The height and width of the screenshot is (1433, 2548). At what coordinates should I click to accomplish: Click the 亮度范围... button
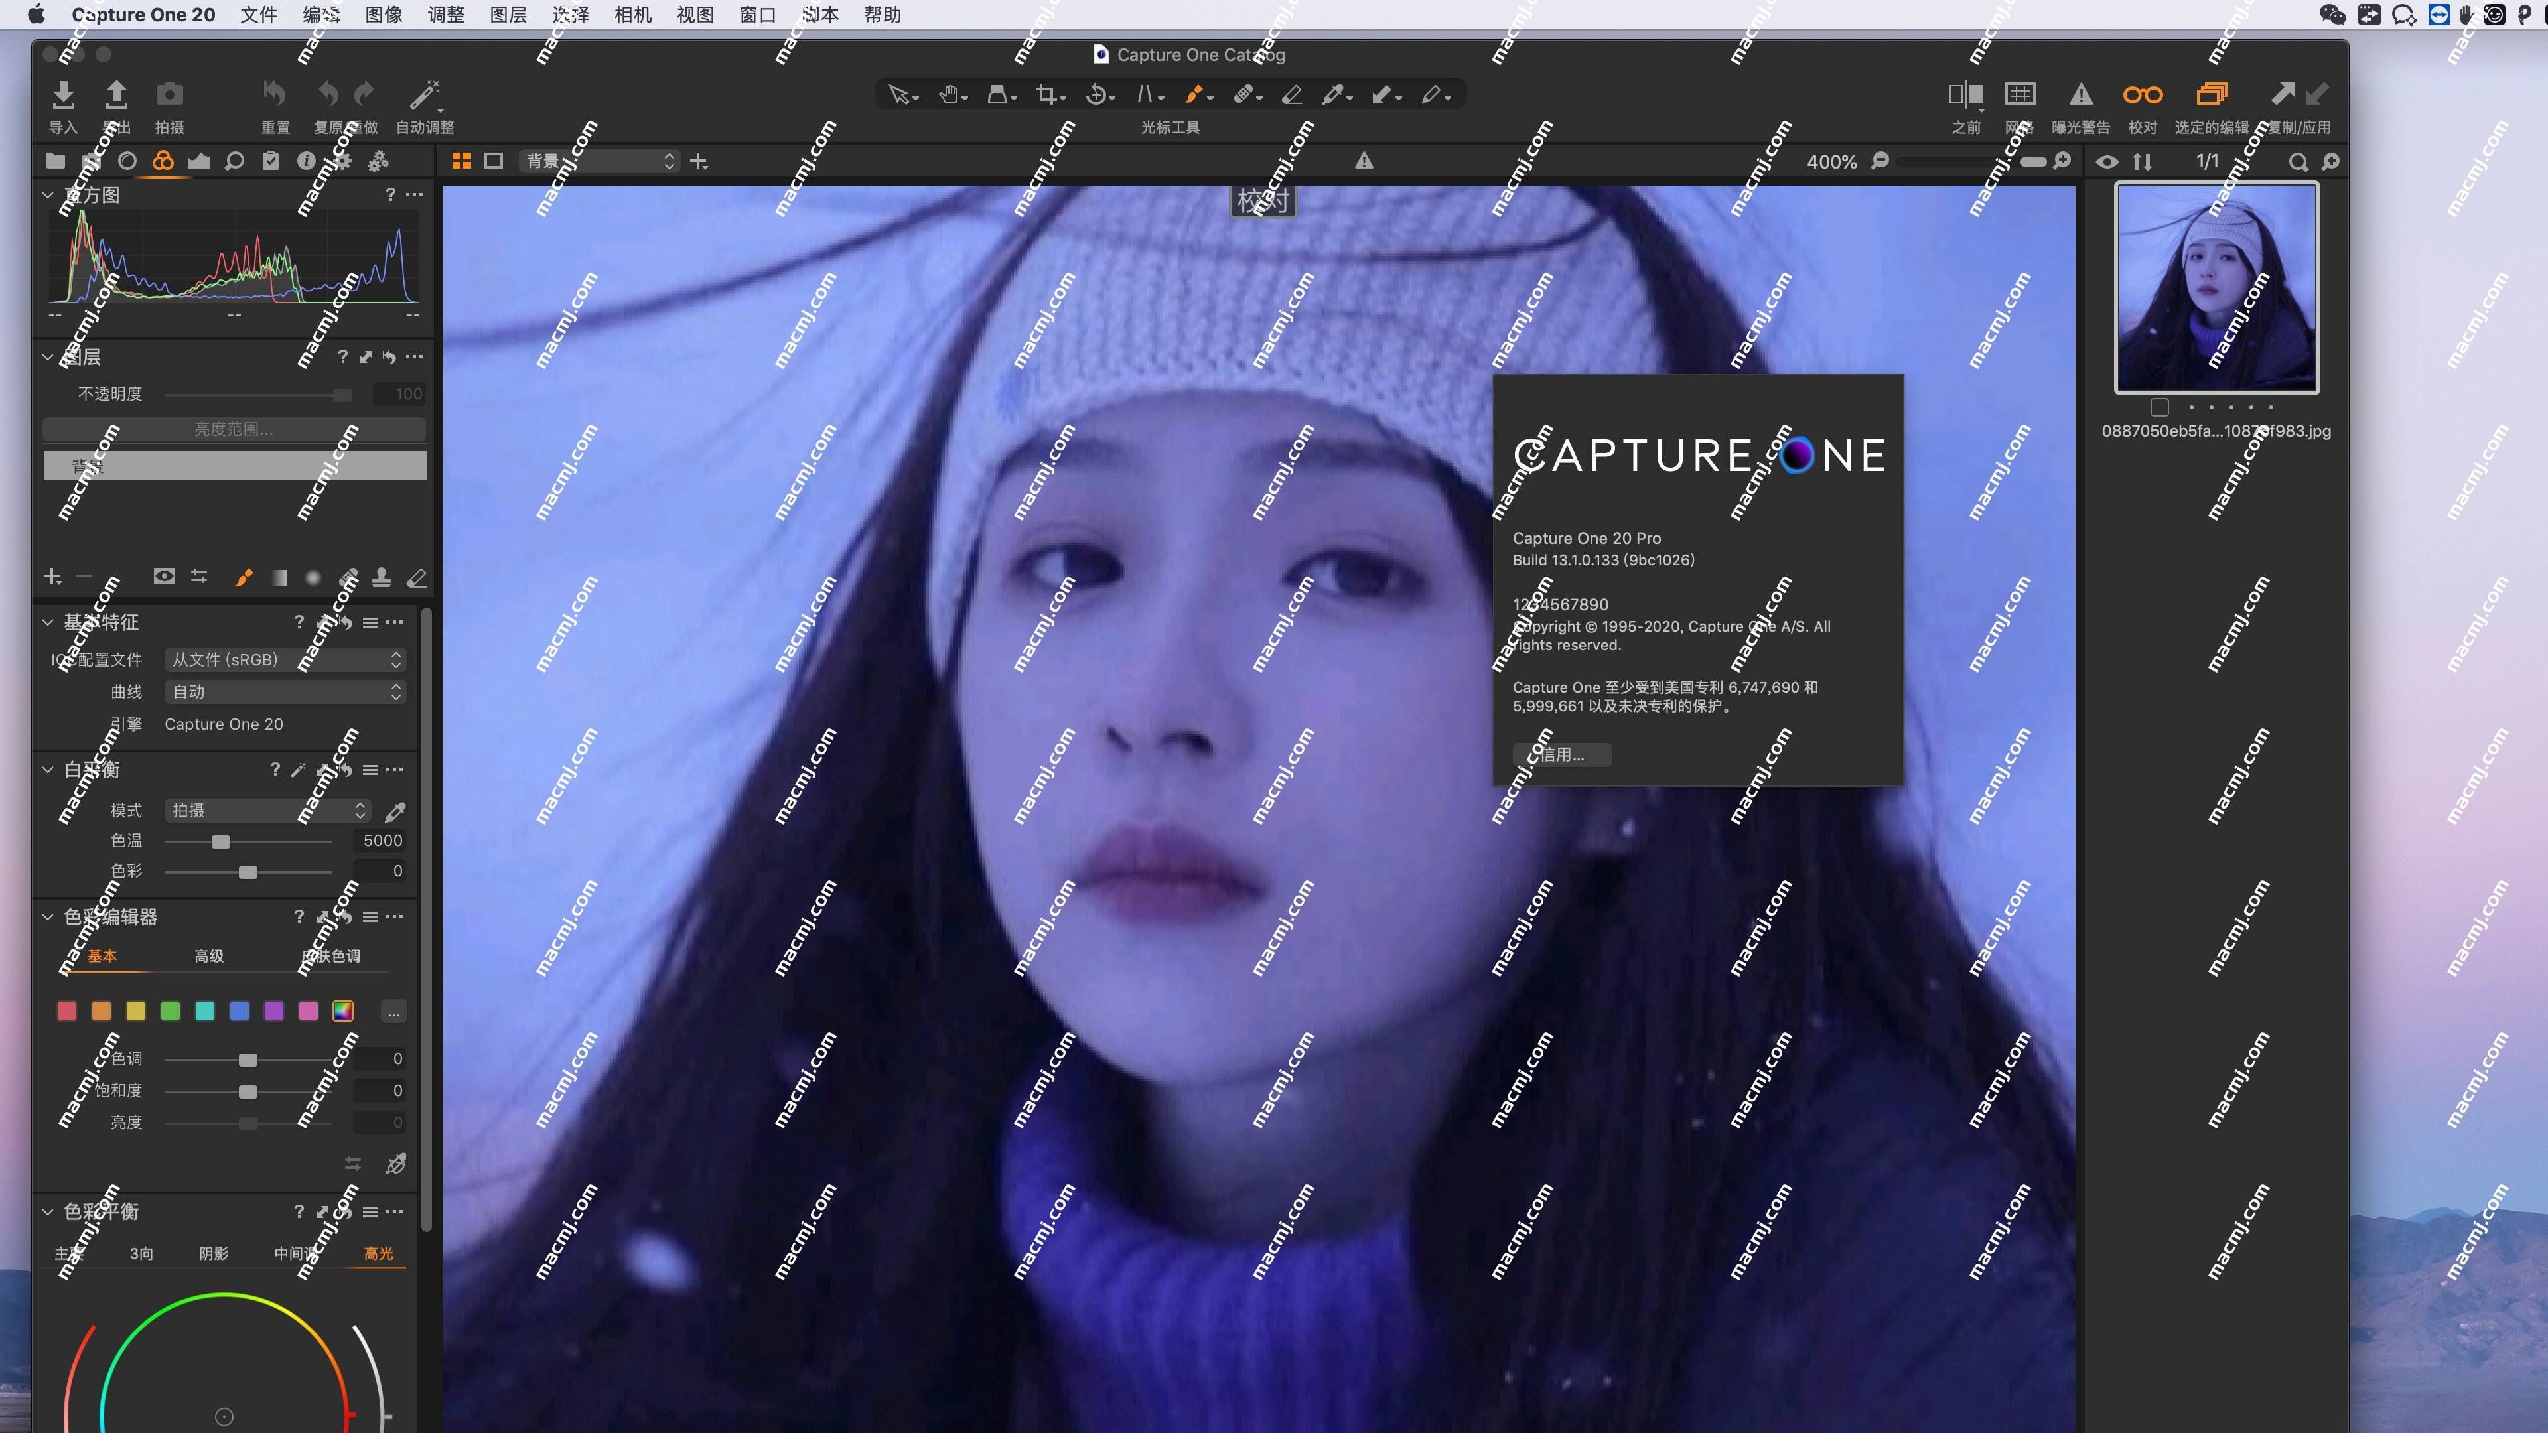pyautogui.click(x=234, y=429)
